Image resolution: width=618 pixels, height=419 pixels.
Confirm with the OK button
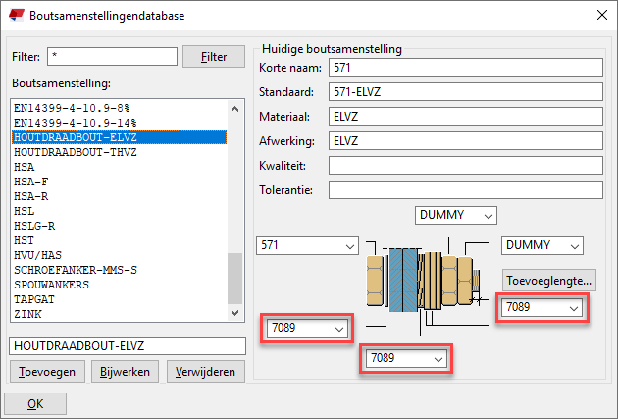click(x=35, y=403)
